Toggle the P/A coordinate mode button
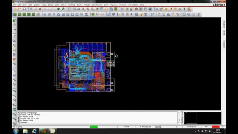Screen dimensions: 238x134 pyautogui.click(x=158, y=127)
